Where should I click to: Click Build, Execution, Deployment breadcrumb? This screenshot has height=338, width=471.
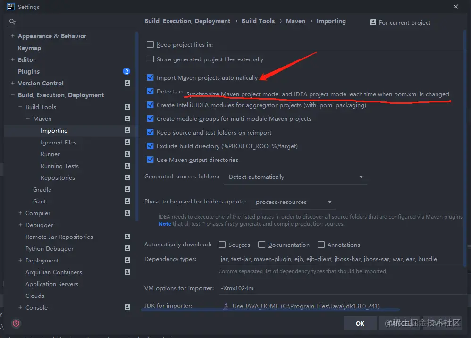click(187, 21)
